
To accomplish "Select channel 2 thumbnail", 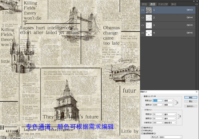I will pos(149,18).
